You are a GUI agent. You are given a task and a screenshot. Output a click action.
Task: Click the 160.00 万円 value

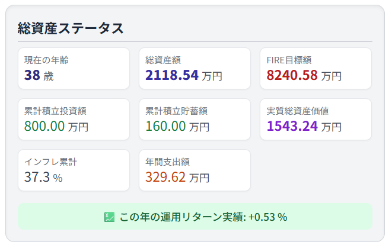point(177,126)
